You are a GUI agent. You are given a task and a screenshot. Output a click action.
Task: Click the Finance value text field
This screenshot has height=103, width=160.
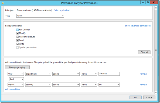(109, 74)
